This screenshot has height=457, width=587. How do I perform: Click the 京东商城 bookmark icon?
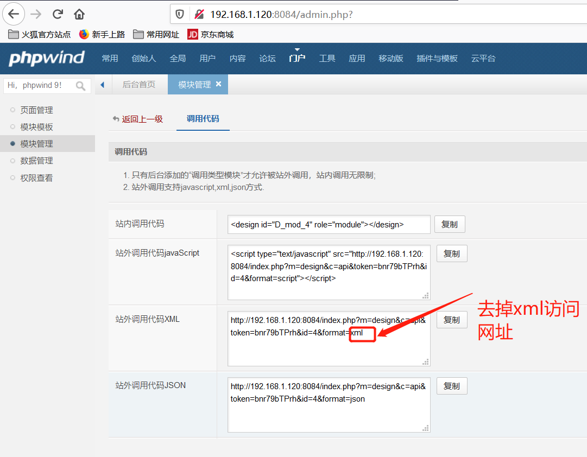(x=192, y=34)
